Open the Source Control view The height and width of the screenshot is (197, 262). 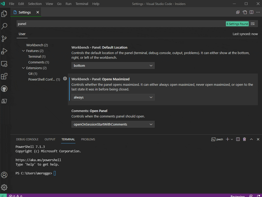coord(4,38)
